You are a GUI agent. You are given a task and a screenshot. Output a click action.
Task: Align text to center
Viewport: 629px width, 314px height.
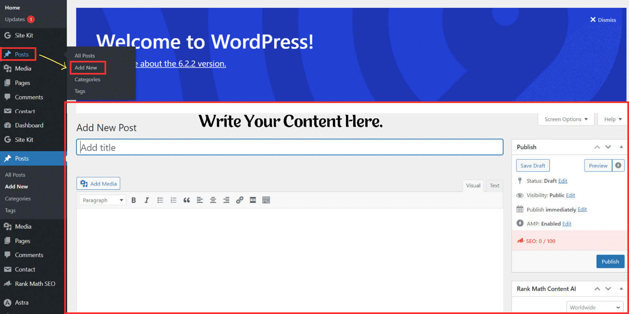point(213,200)
